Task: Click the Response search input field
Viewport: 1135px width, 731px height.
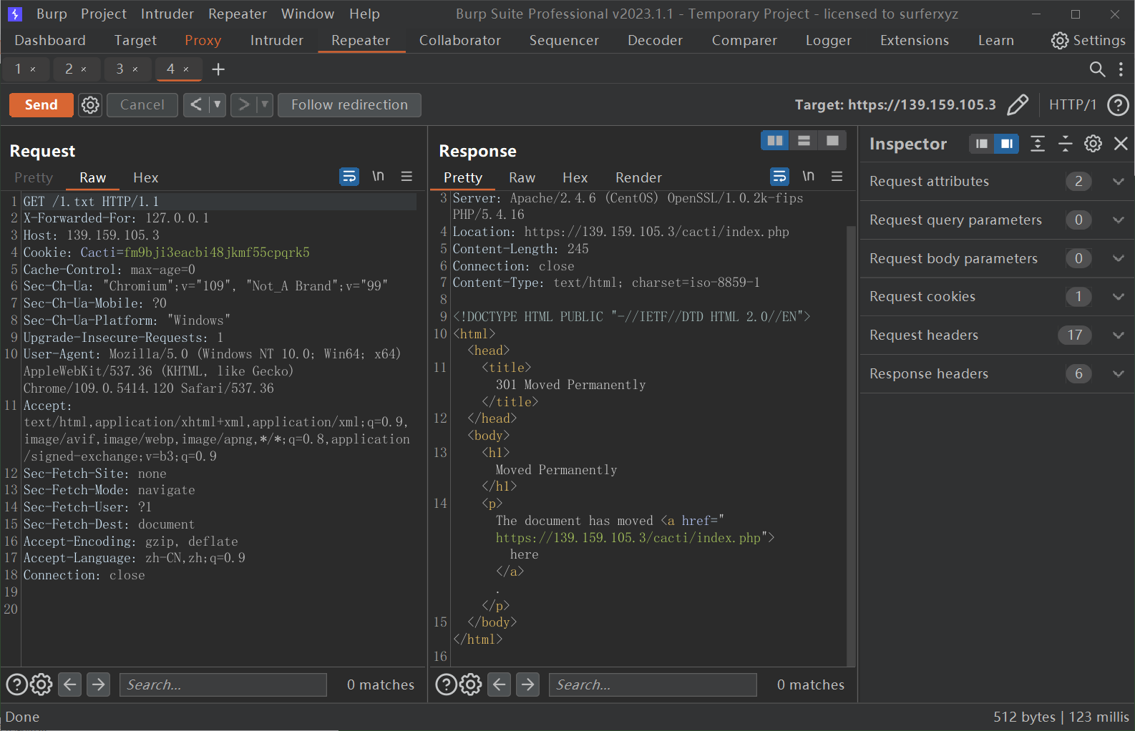Action: (x=652, y=685)
